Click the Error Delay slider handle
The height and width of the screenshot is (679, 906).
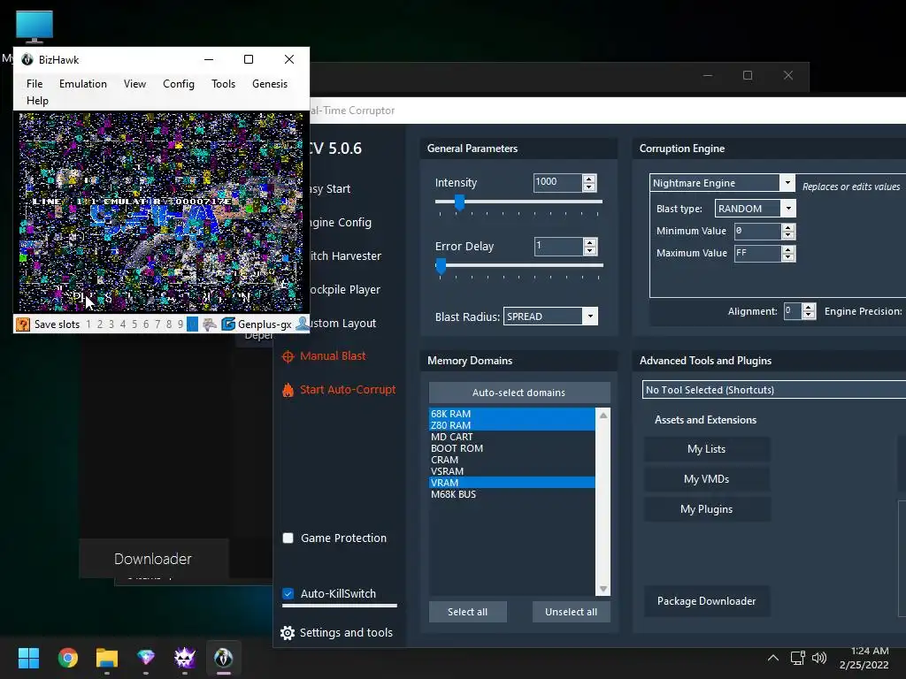coord(441,265)
